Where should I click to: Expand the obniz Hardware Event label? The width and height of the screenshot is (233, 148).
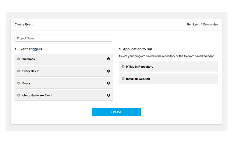(x=37, y=95)
